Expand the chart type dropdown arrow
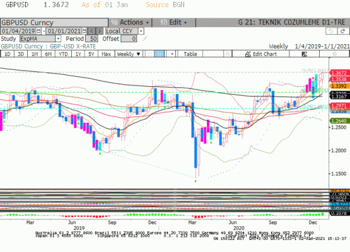The width and height of the screenshot is (350, 252). click(x=172, y=54)
